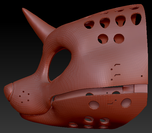
Task: Select the nose tip of the mask model
Action: pos(8,92)
